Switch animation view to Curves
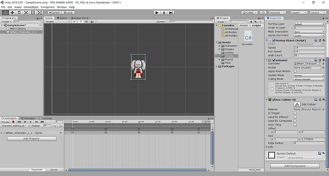 54,170
